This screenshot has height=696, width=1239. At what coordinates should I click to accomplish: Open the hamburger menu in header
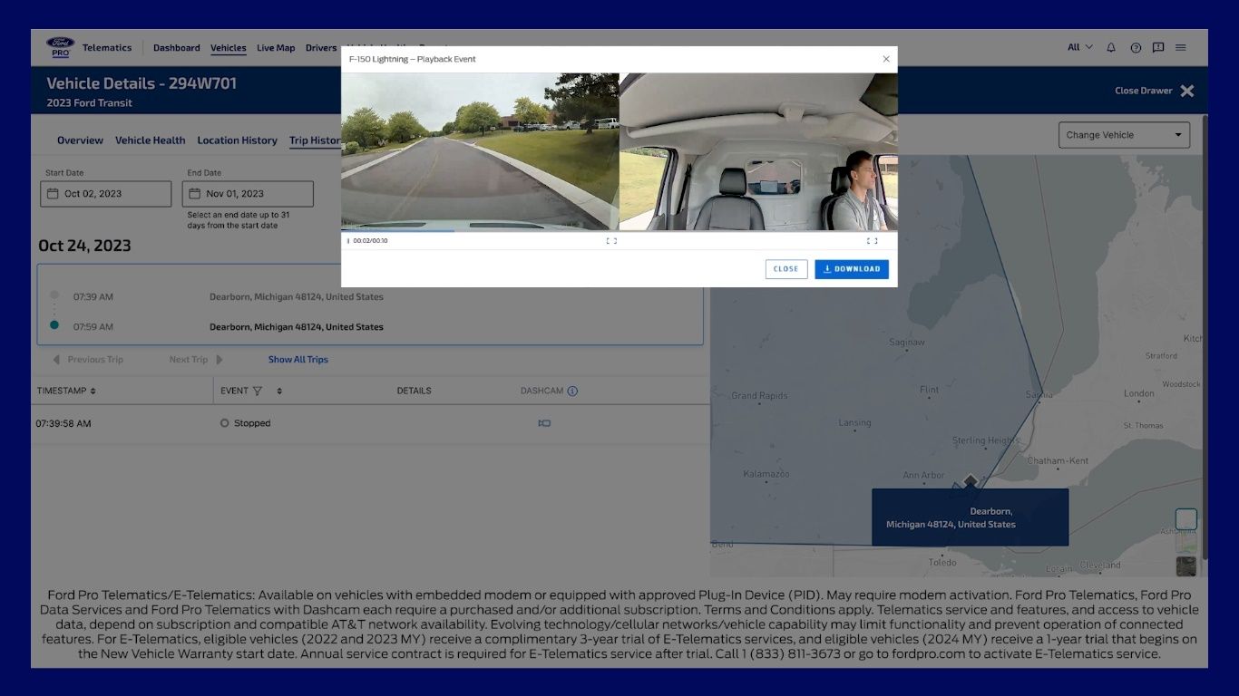point(1181,48)
